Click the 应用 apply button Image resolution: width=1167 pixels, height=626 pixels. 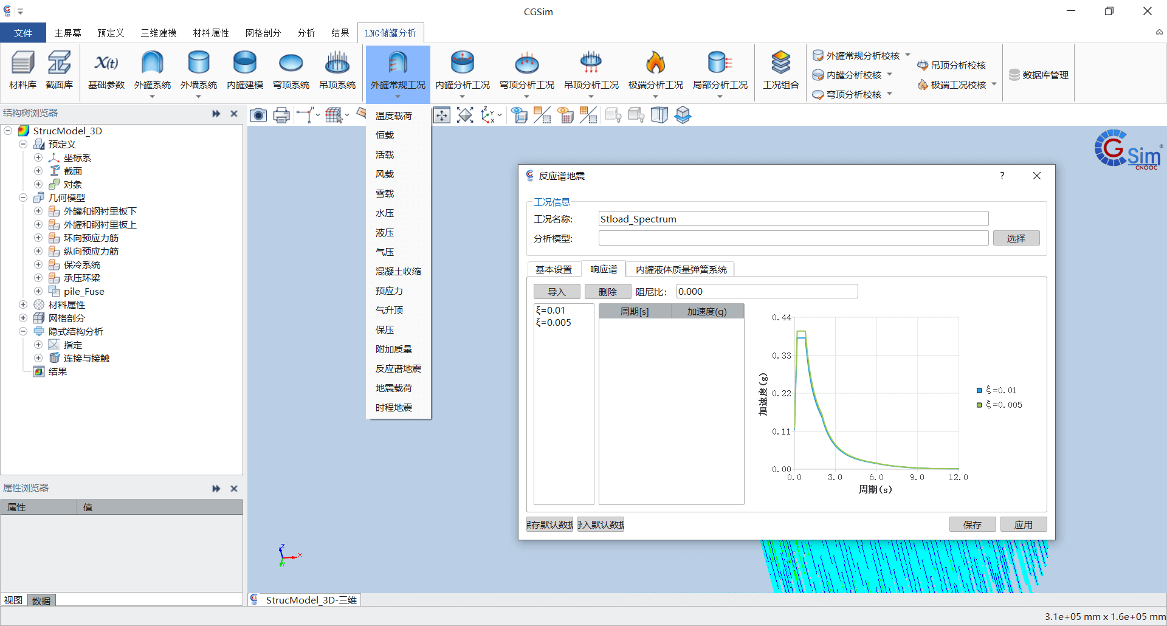coord(1023,525)
